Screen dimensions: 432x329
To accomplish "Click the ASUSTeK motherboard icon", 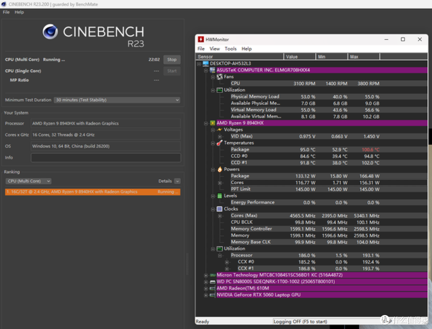I will 212,70.
